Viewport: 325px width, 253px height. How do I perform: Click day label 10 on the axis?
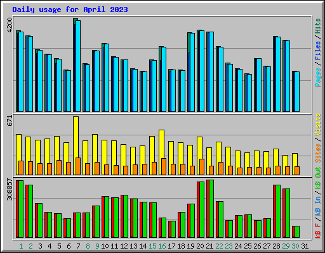click(x=105, y=246)
